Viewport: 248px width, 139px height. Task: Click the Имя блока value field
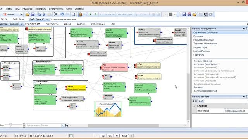click(x=236, y=111)
